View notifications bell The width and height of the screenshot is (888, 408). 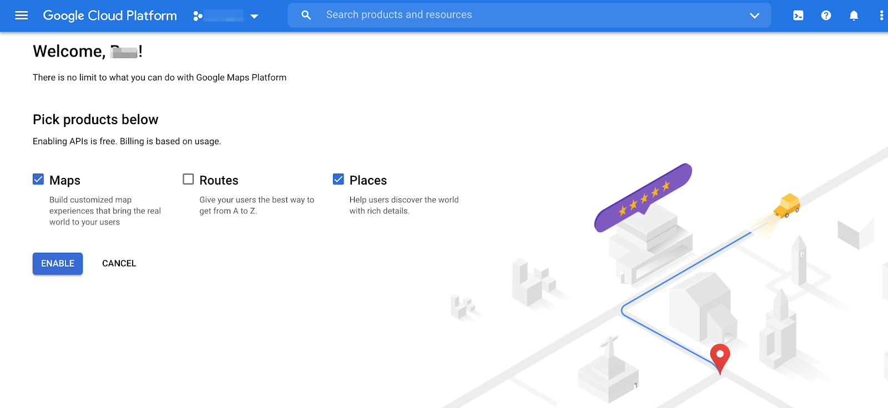tap(854, 16)
